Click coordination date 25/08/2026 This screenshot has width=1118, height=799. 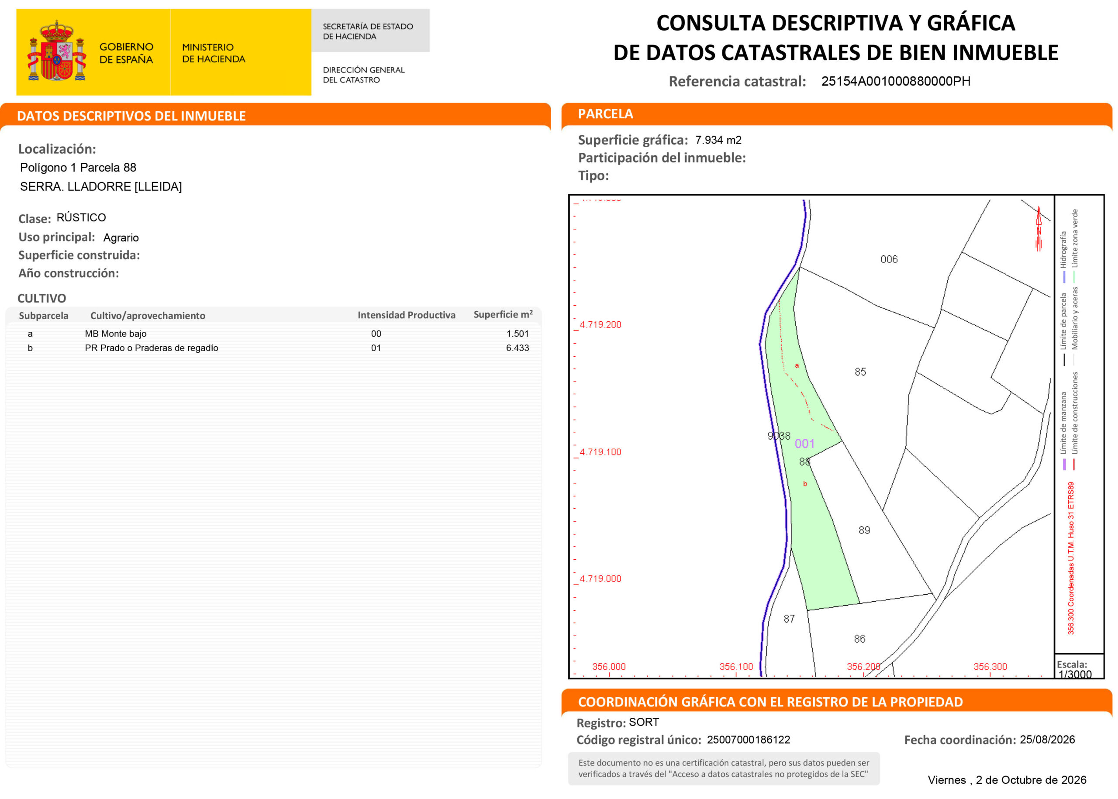click(x=1047, y=740)
